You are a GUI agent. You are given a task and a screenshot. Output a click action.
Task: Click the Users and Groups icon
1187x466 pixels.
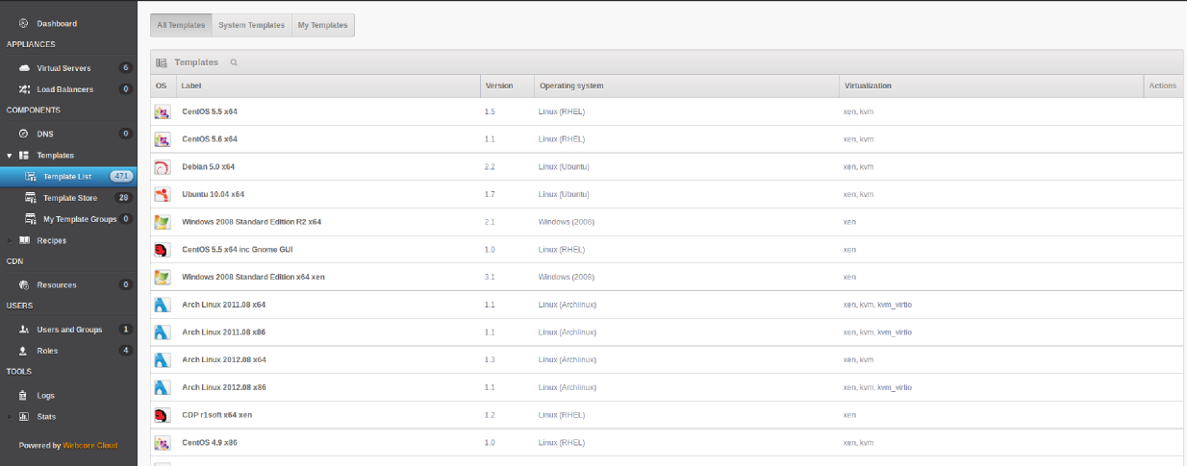click(24, 330)
